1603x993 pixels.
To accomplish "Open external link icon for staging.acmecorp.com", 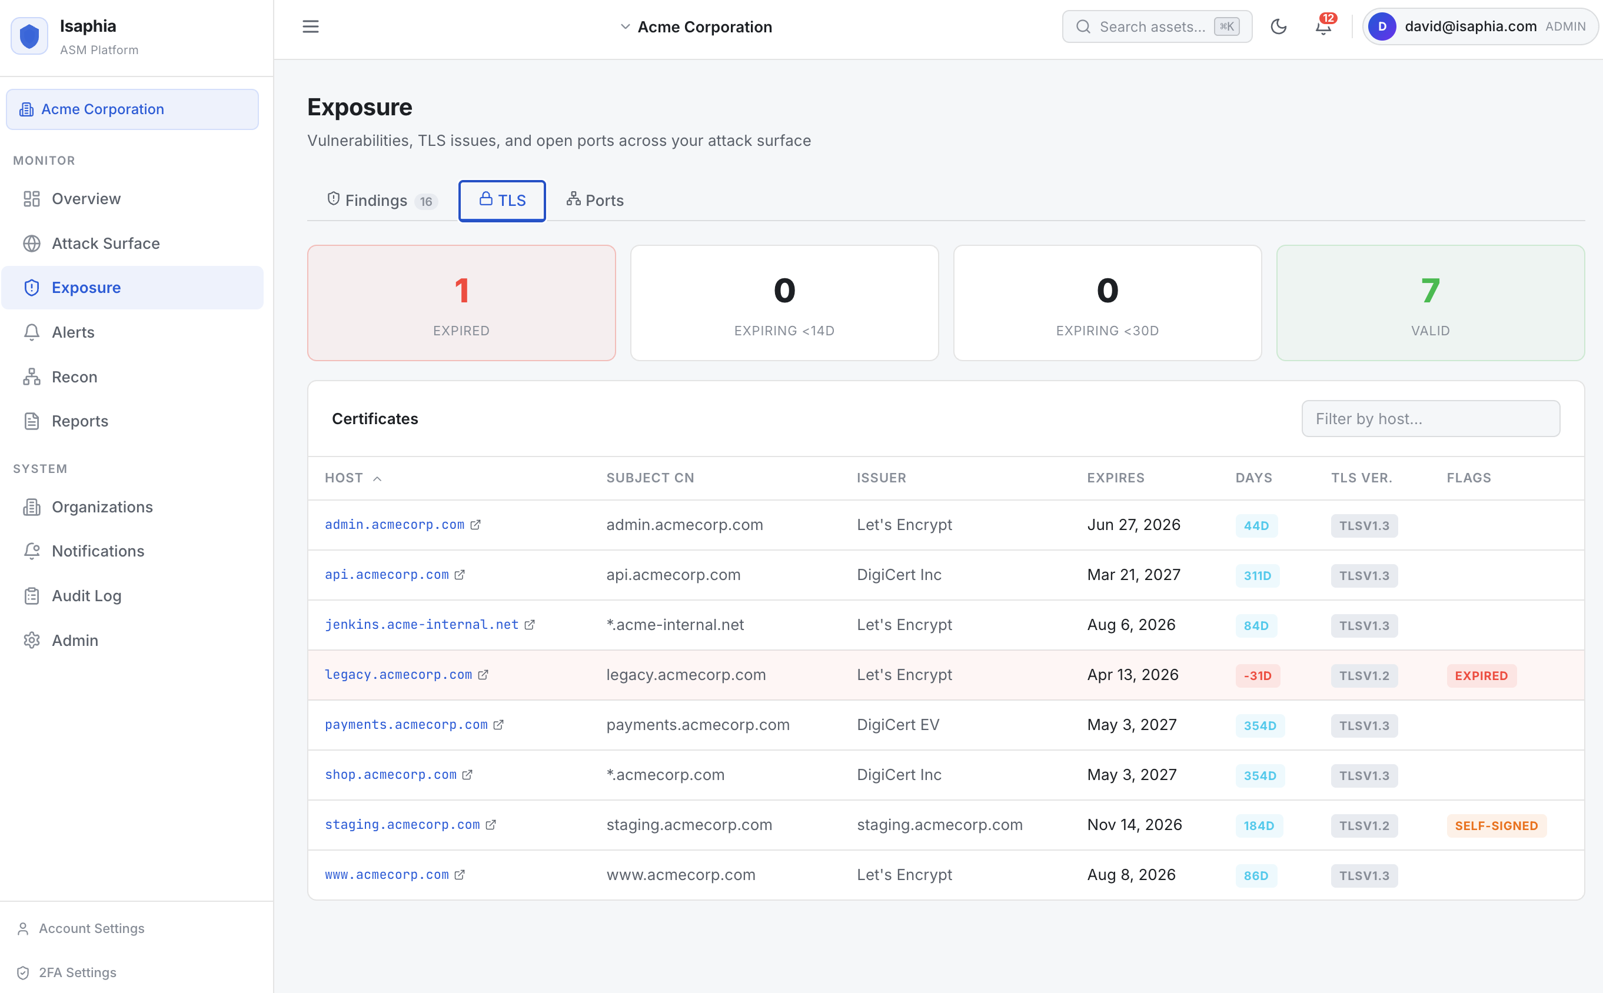I will coord(491,825).
